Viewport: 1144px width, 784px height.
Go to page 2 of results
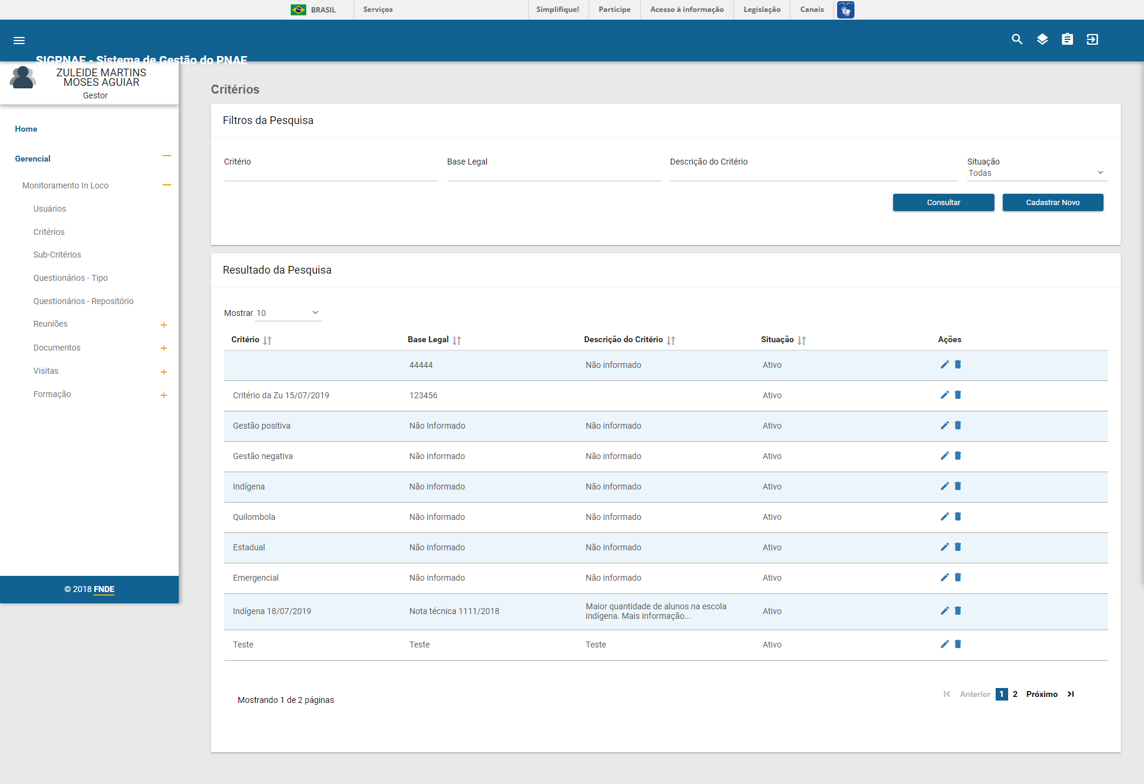pos(1015,694)
